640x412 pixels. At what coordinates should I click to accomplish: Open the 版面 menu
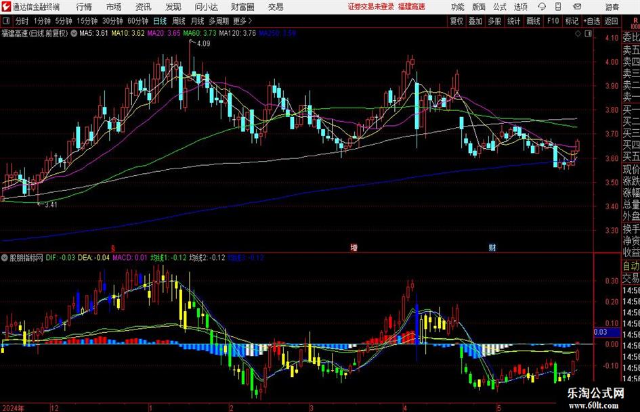point(479,7)
